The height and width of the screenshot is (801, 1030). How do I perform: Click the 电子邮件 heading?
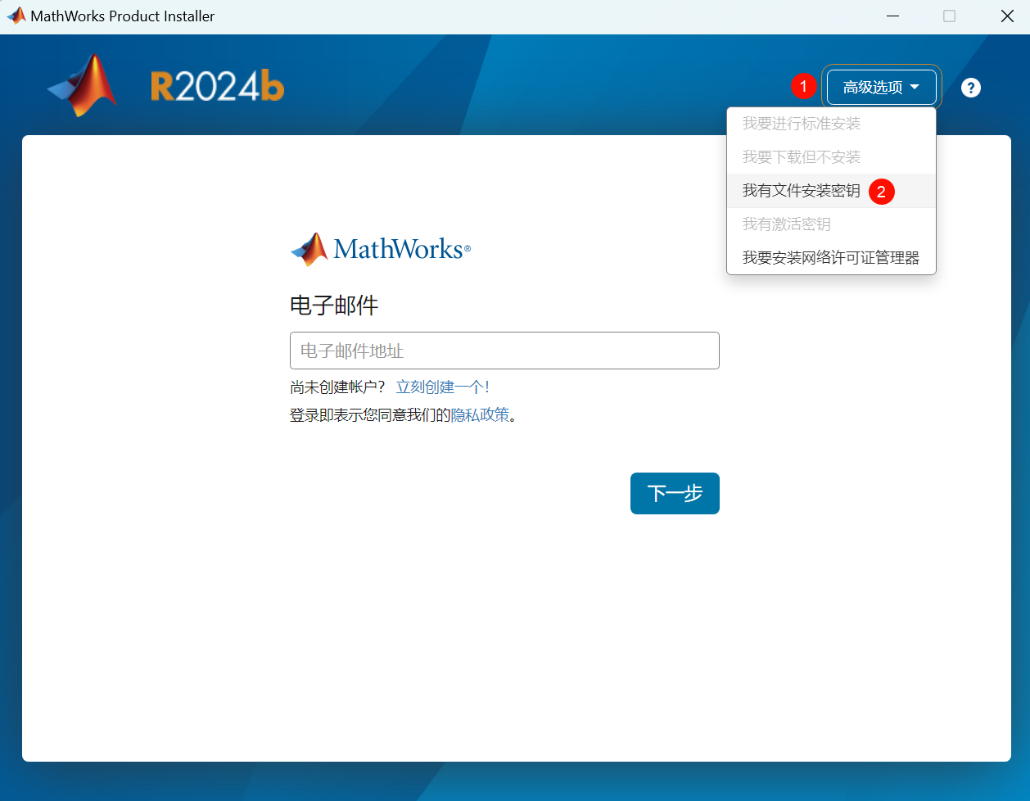click(334, 305)
